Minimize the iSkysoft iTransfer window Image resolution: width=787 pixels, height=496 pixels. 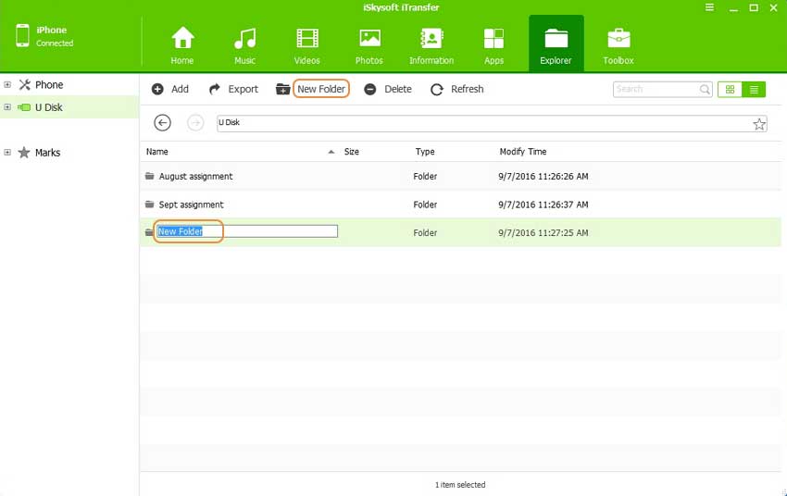click(734, 8)
